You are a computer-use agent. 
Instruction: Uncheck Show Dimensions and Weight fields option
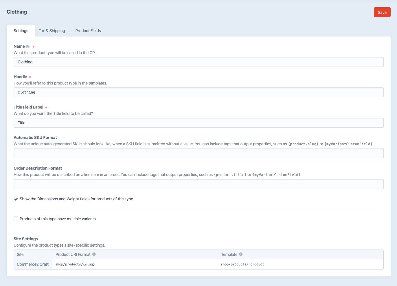pos(16,199)
